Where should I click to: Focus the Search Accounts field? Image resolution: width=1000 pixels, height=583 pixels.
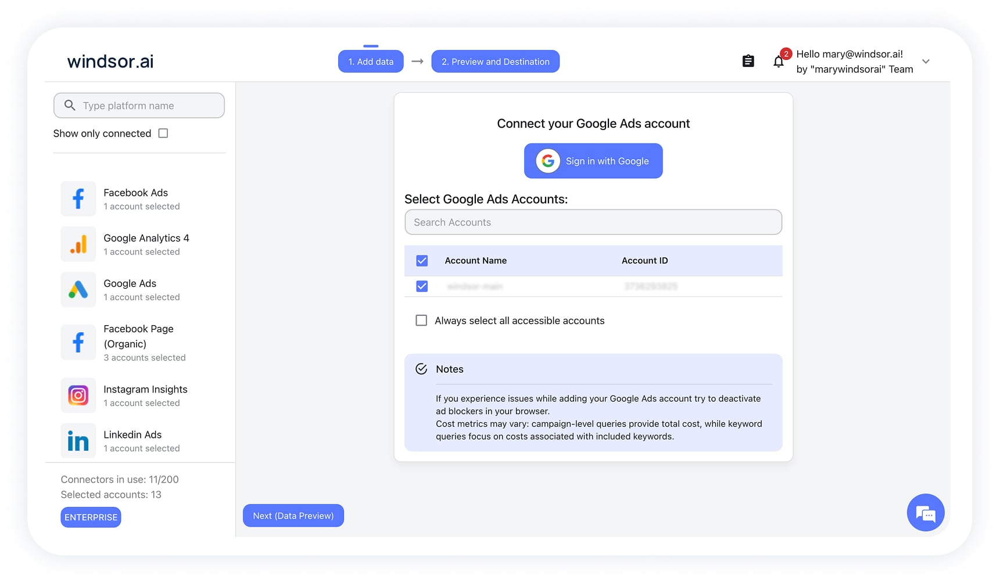click(x=593, y=222)
